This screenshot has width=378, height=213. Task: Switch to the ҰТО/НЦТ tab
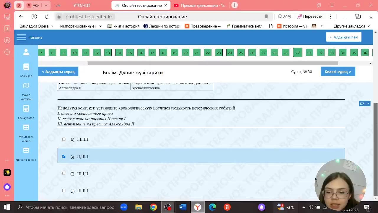tap(82, 5)
